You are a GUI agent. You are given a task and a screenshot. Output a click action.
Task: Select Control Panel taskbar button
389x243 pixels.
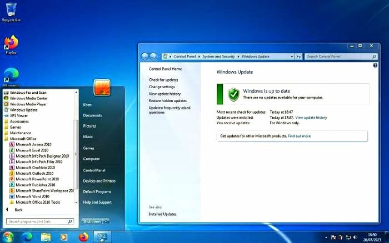pyautogui.click(x=102, y=237)
